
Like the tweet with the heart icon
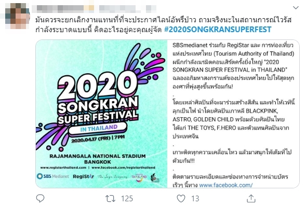181,199
